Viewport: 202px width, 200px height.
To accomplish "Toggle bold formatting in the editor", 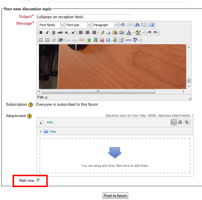I will tap(41, 33).
